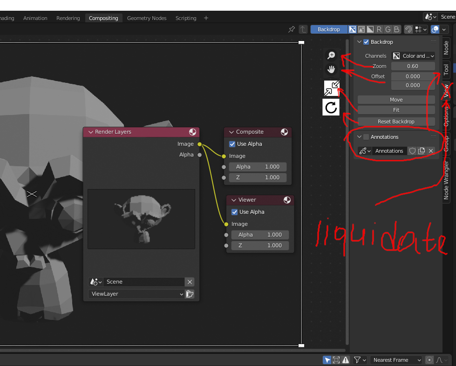Switch to the Scripting workspace tab
This screenshot has width=456, height=366.
pyautogui.click(x=186, y=18)
